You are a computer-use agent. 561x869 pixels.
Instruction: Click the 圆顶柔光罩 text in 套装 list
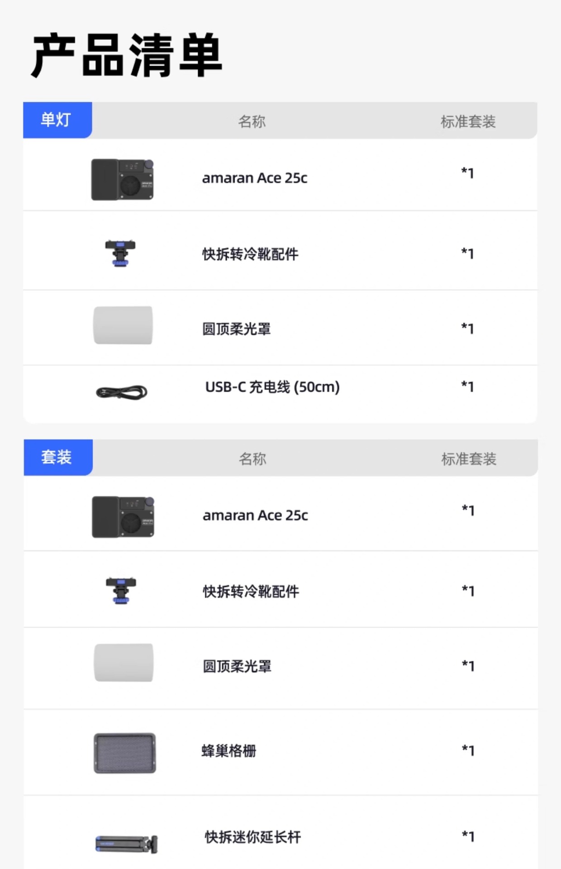[237, 667]
